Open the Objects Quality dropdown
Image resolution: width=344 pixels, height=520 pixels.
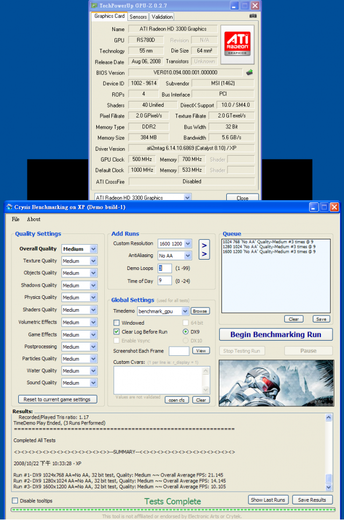[x=80, y=273]
